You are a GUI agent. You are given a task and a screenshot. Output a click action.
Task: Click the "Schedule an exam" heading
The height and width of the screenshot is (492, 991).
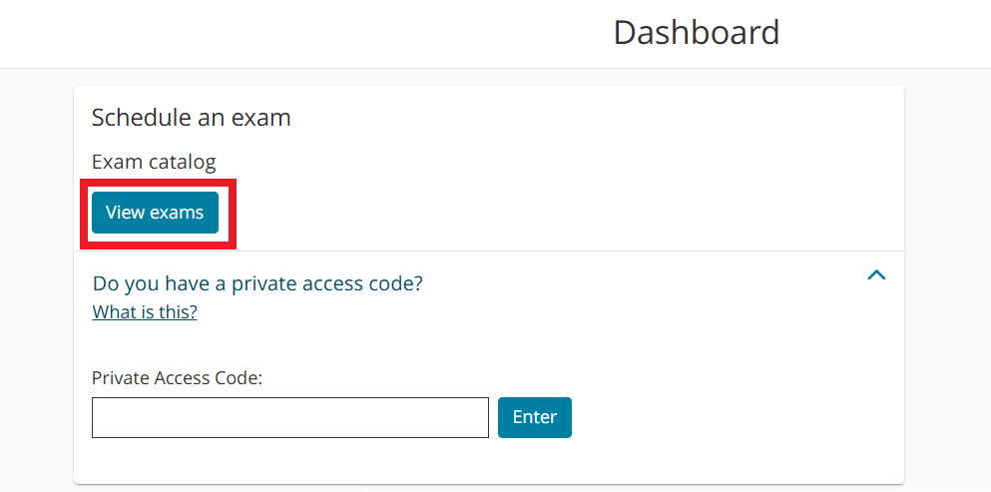[191, 118]
